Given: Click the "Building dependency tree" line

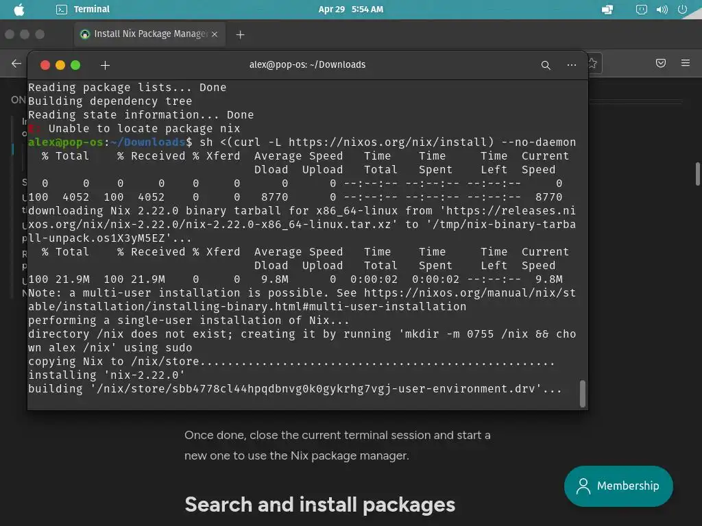Looking at the screenshot, I should pos(110,101).
